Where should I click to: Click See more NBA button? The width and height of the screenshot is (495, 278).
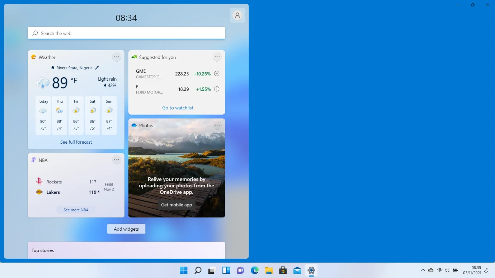76,210
